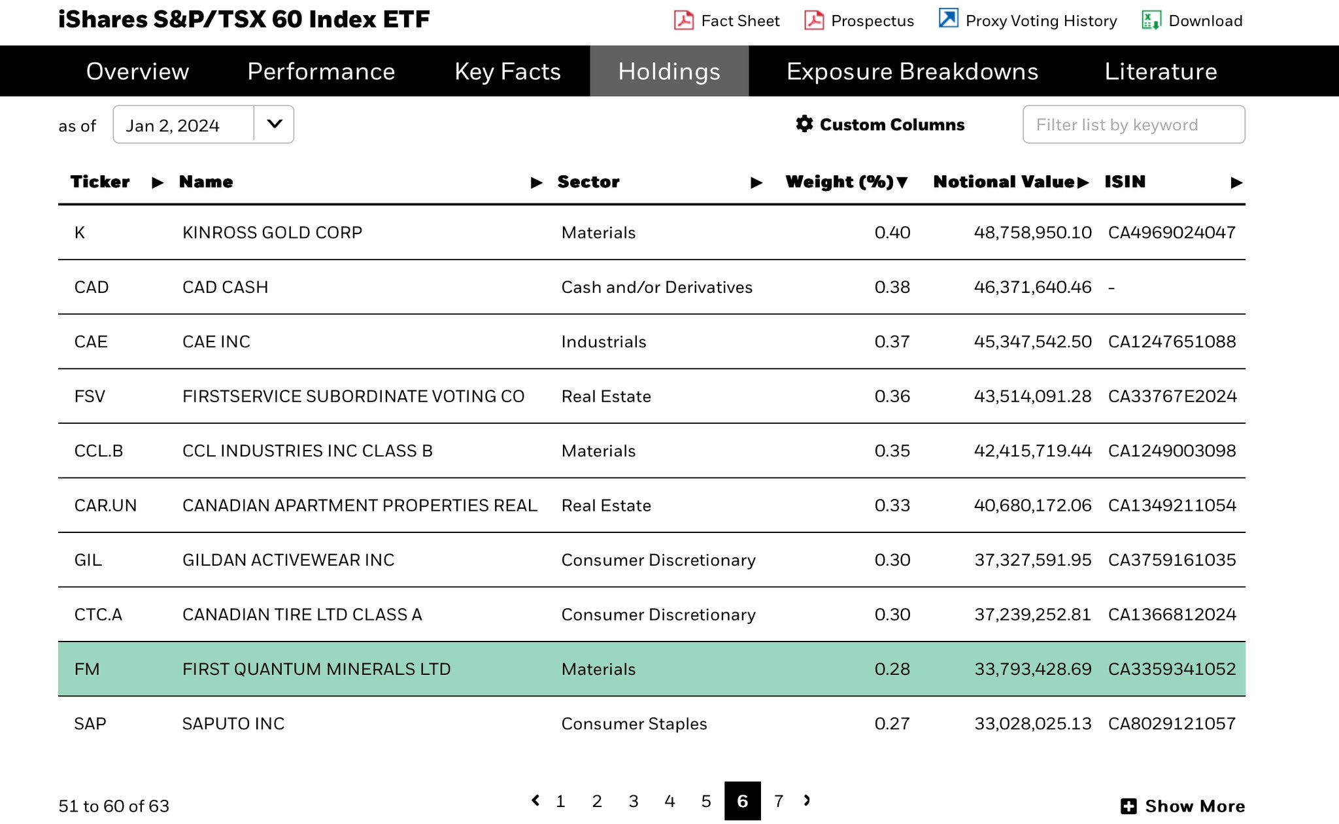1339x824 pixels.
Task: Open the Literature tab
Action: tap(1161, 71)
